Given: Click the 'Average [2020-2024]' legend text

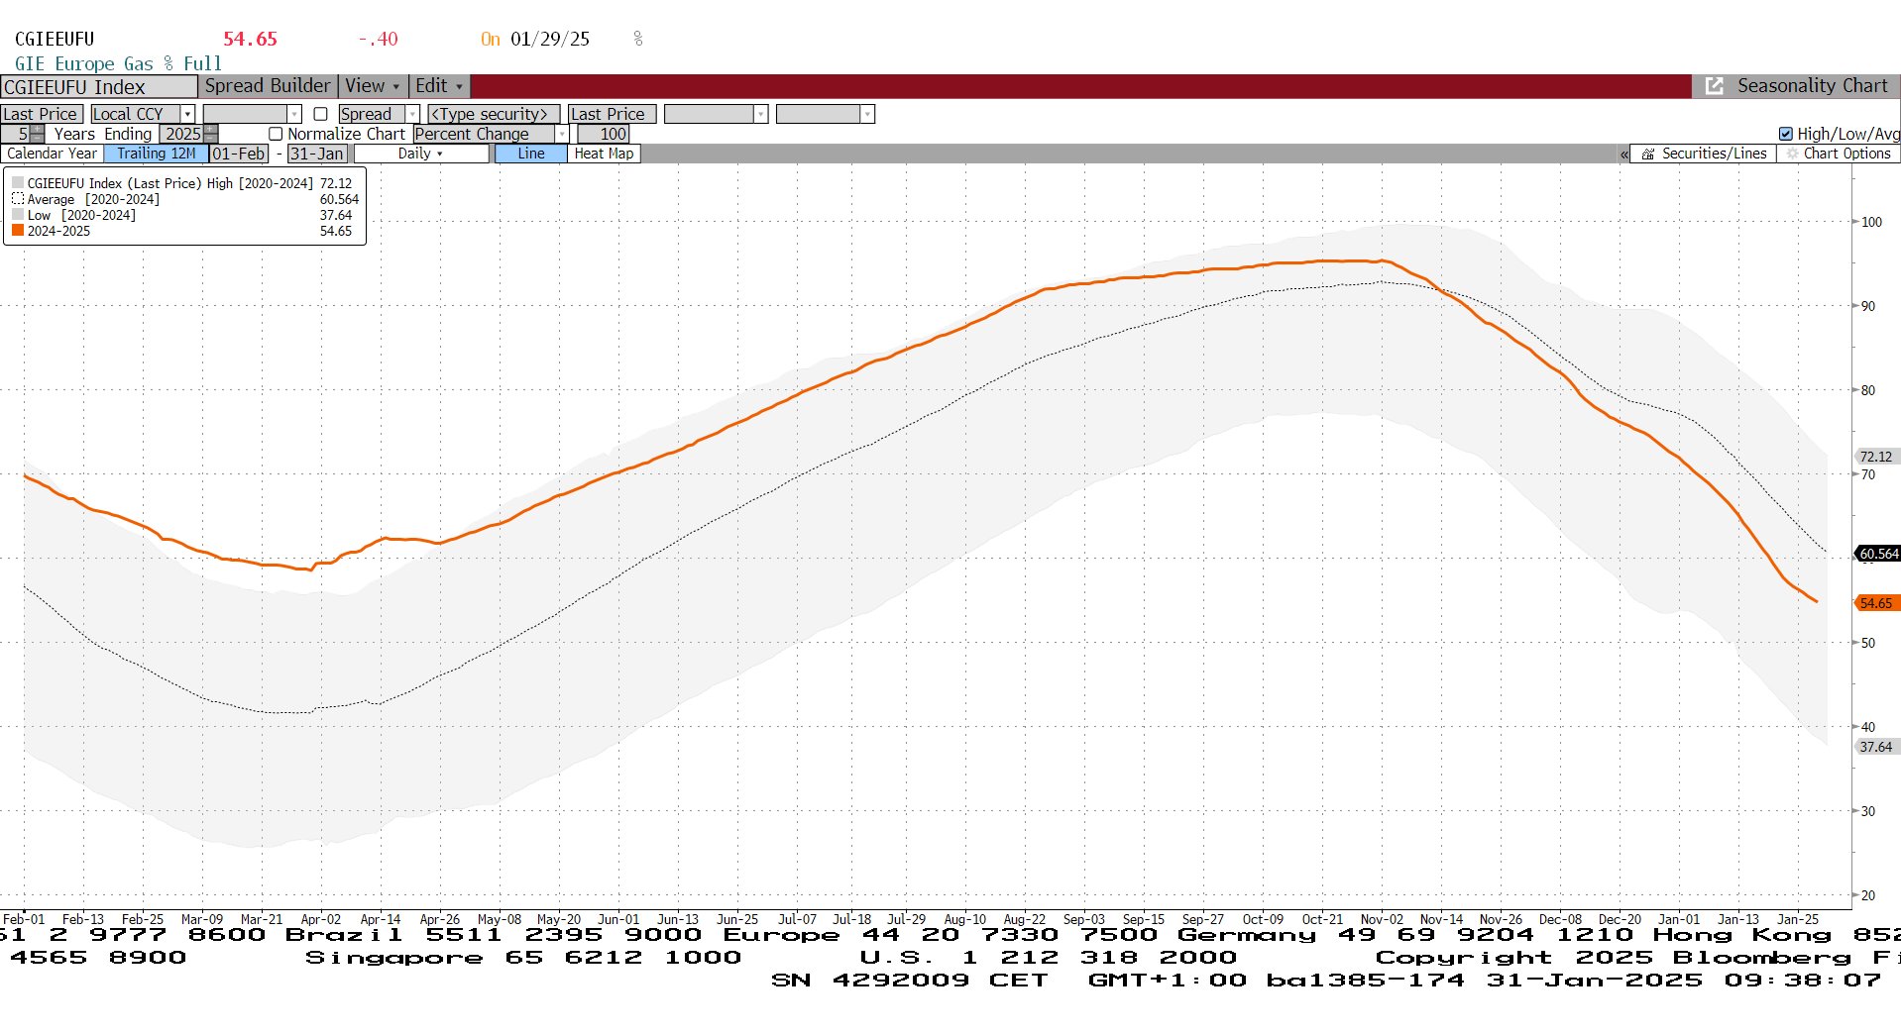Looking at the screenshot, I should [x=93, y=199].
